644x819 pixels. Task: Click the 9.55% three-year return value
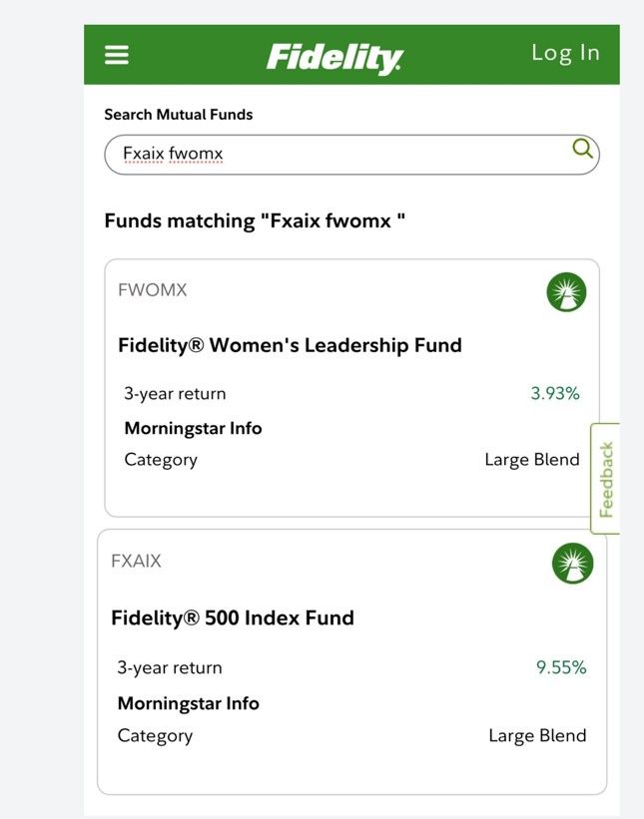pyautogui.click(x=561, y=667)
